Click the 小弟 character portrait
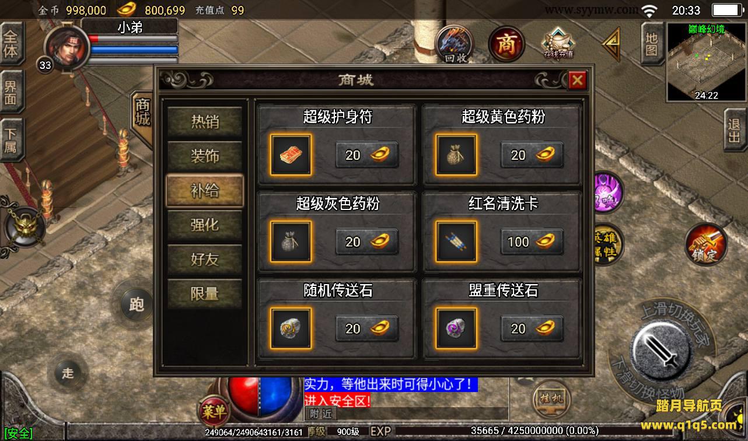 coord(67,46)
